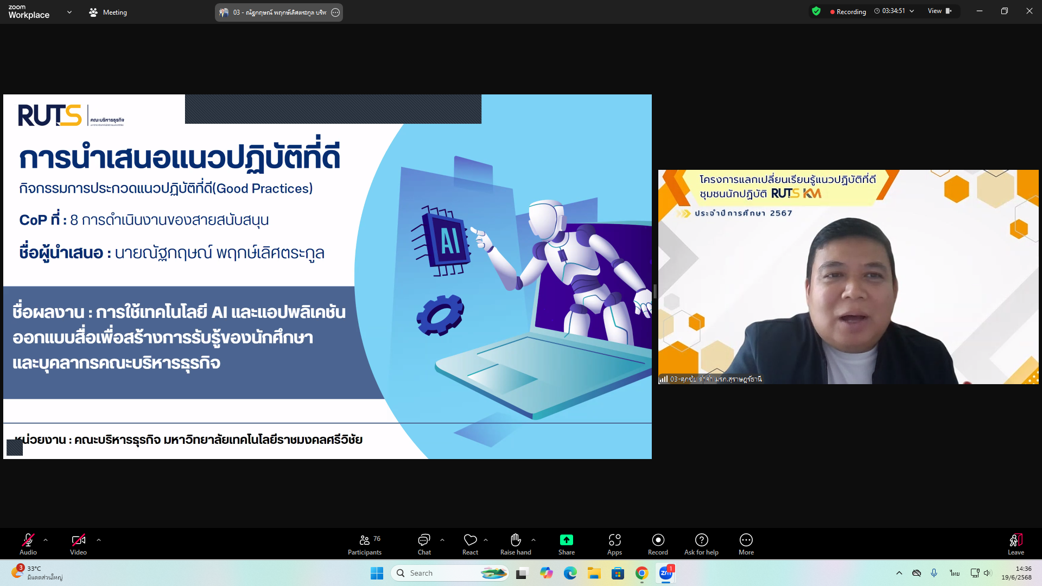Open network and volume quick settings
This screenshot has height=586, width=1042.
[x=981, y=573]
